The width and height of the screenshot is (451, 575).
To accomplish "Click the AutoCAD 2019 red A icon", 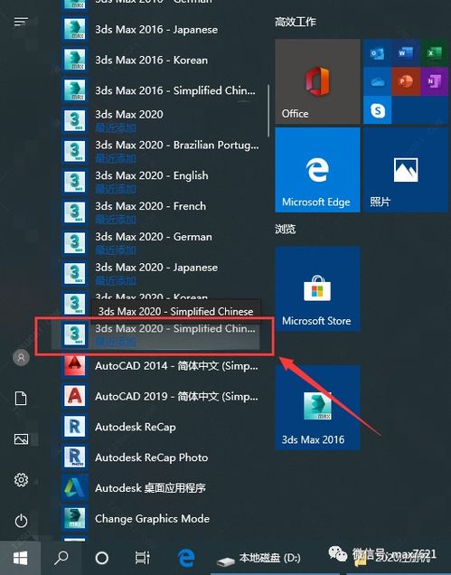I will coord(75,395).
